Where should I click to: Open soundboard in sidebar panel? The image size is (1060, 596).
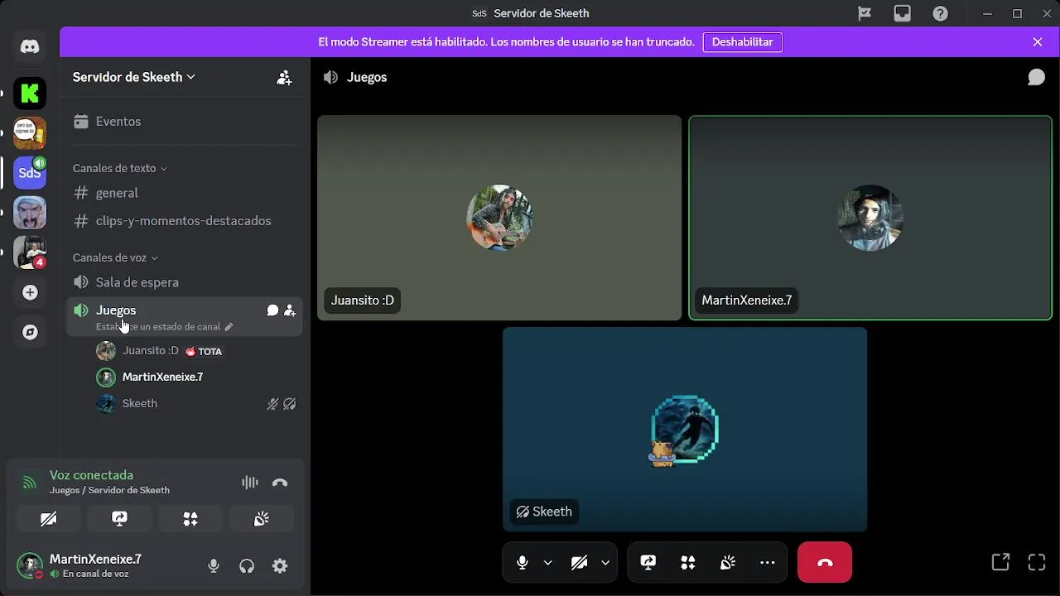(x=262, y=519)
